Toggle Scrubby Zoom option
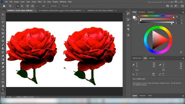The width and height of the screenshot is (185, 104). [x=37, y=6]
